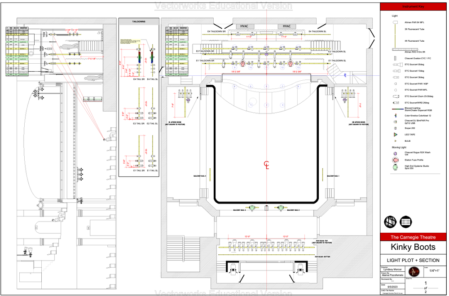Pick the Chauvet Ovation CYC 1 FC symbol

pos(395,58)
